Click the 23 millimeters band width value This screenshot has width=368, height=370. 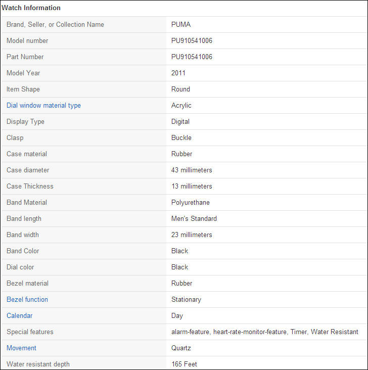pos(192,235)
